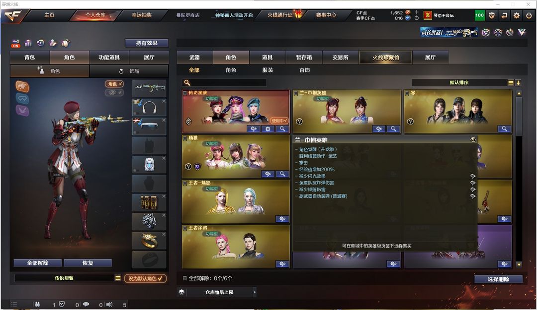
Task: Open the 传说星骸 character list dropdown
Action: [x=118, y=278]
